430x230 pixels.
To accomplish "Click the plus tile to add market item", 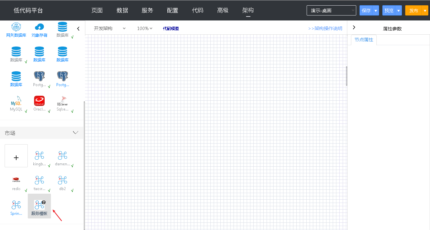I will [x=16, y=156].
